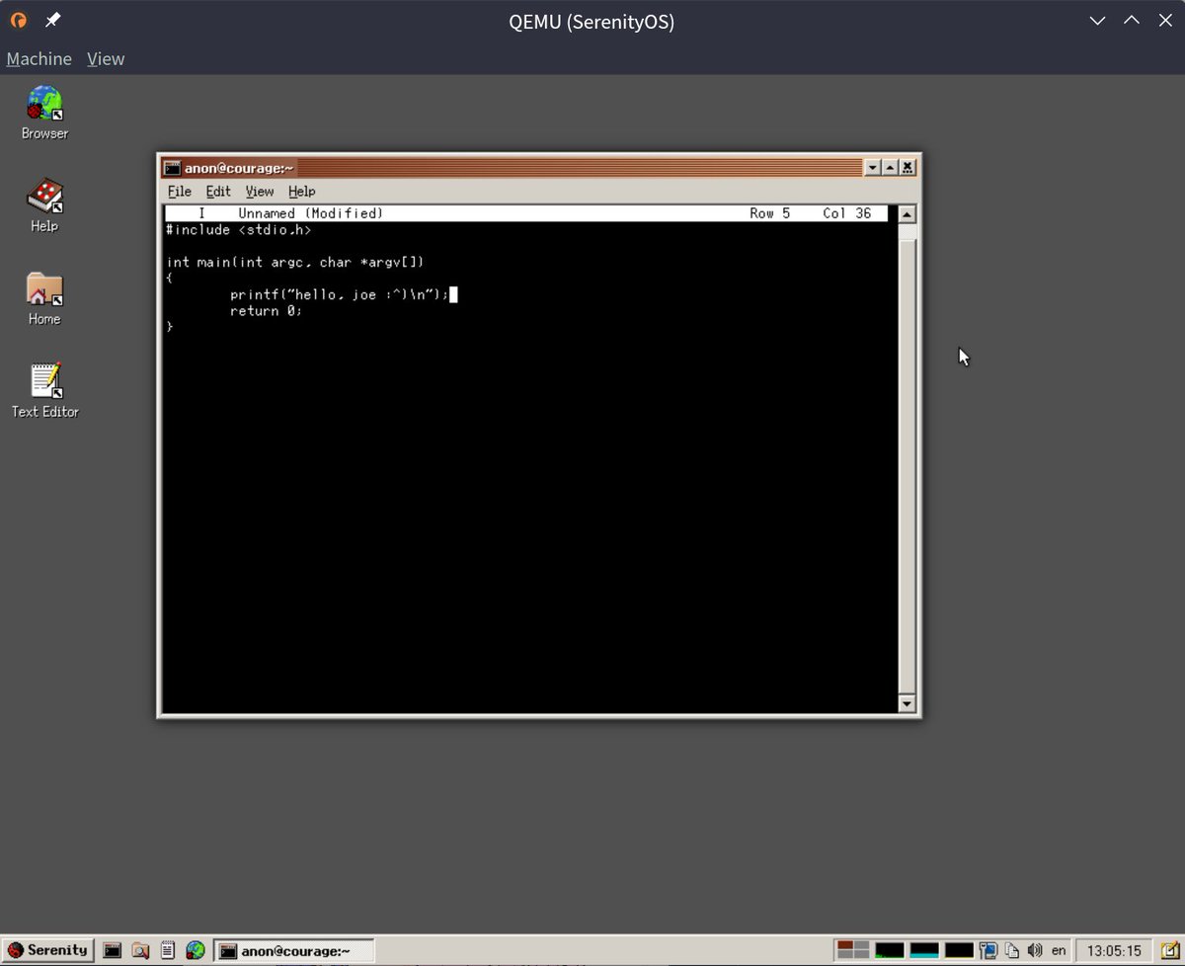Screen dimensions: 1185x966
Task: Open the Home folder desktop icon
Action: point(44,298)
